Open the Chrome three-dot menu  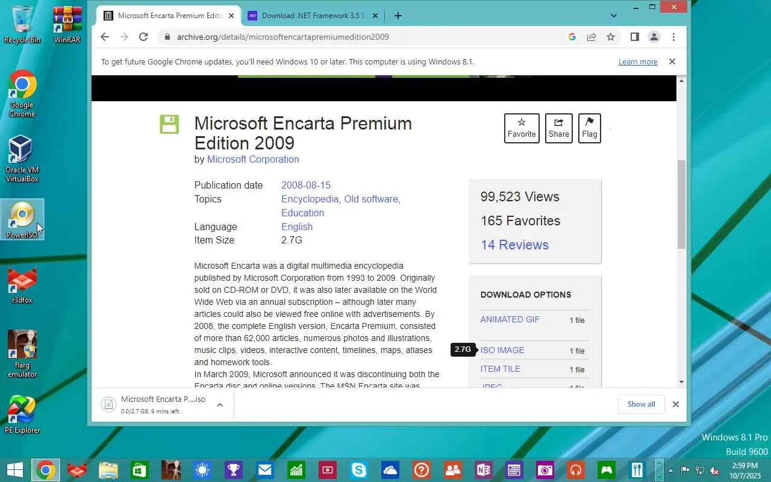(x=673, y=37)
